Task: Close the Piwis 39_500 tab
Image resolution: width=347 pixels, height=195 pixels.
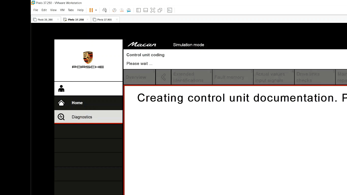Action: point(58,20)
